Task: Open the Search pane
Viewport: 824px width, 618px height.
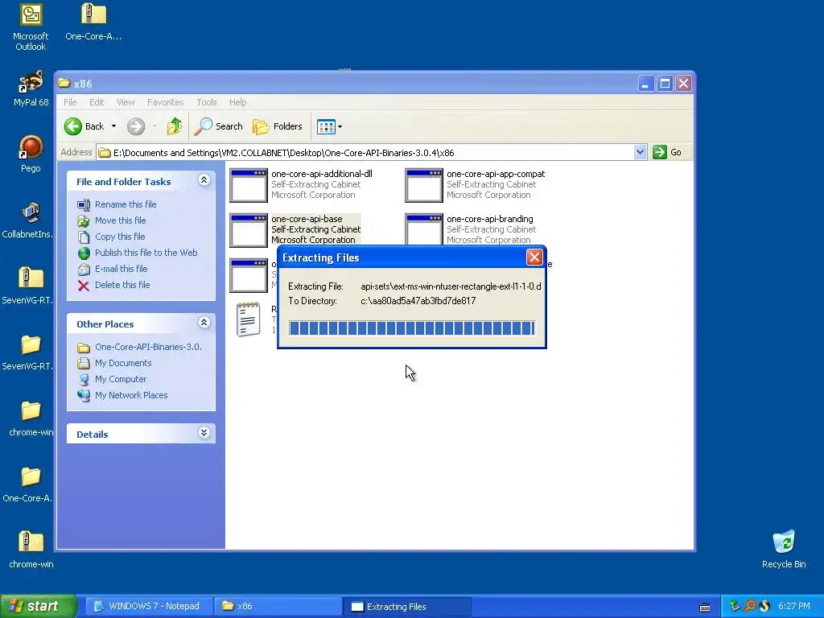Action: click(x=218, y=126)
